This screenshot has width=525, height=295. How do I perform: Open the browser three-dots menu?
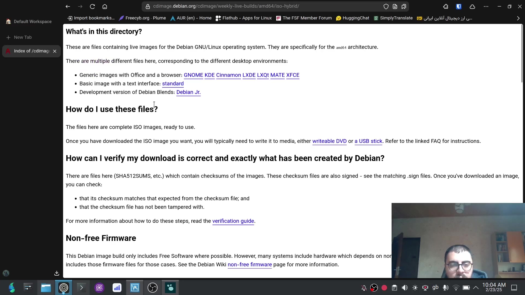pos(486,6)
